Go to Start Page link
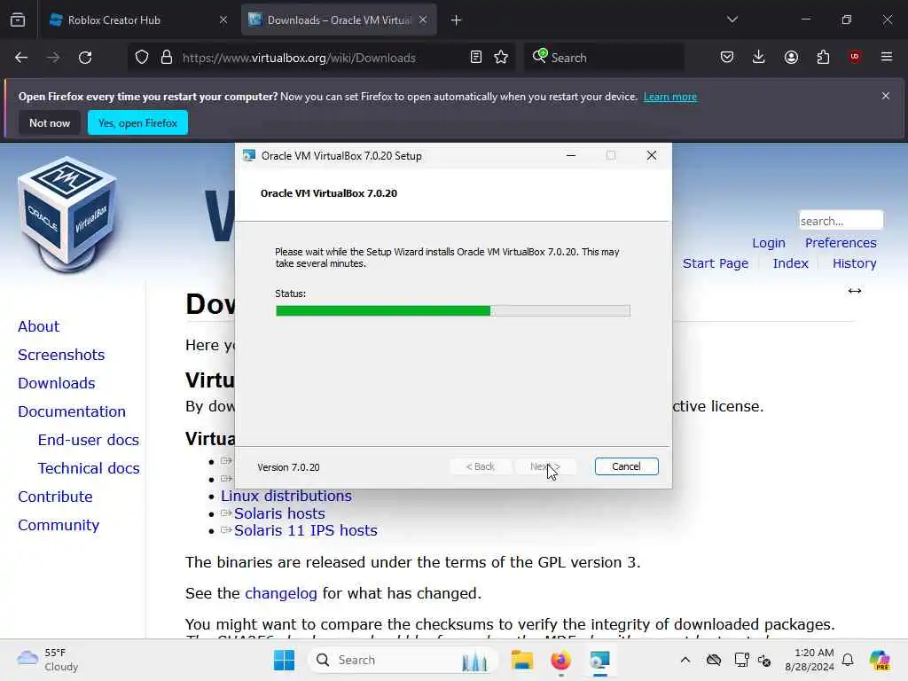The height and width of the screenshot is (681, 908). point(716,263)
